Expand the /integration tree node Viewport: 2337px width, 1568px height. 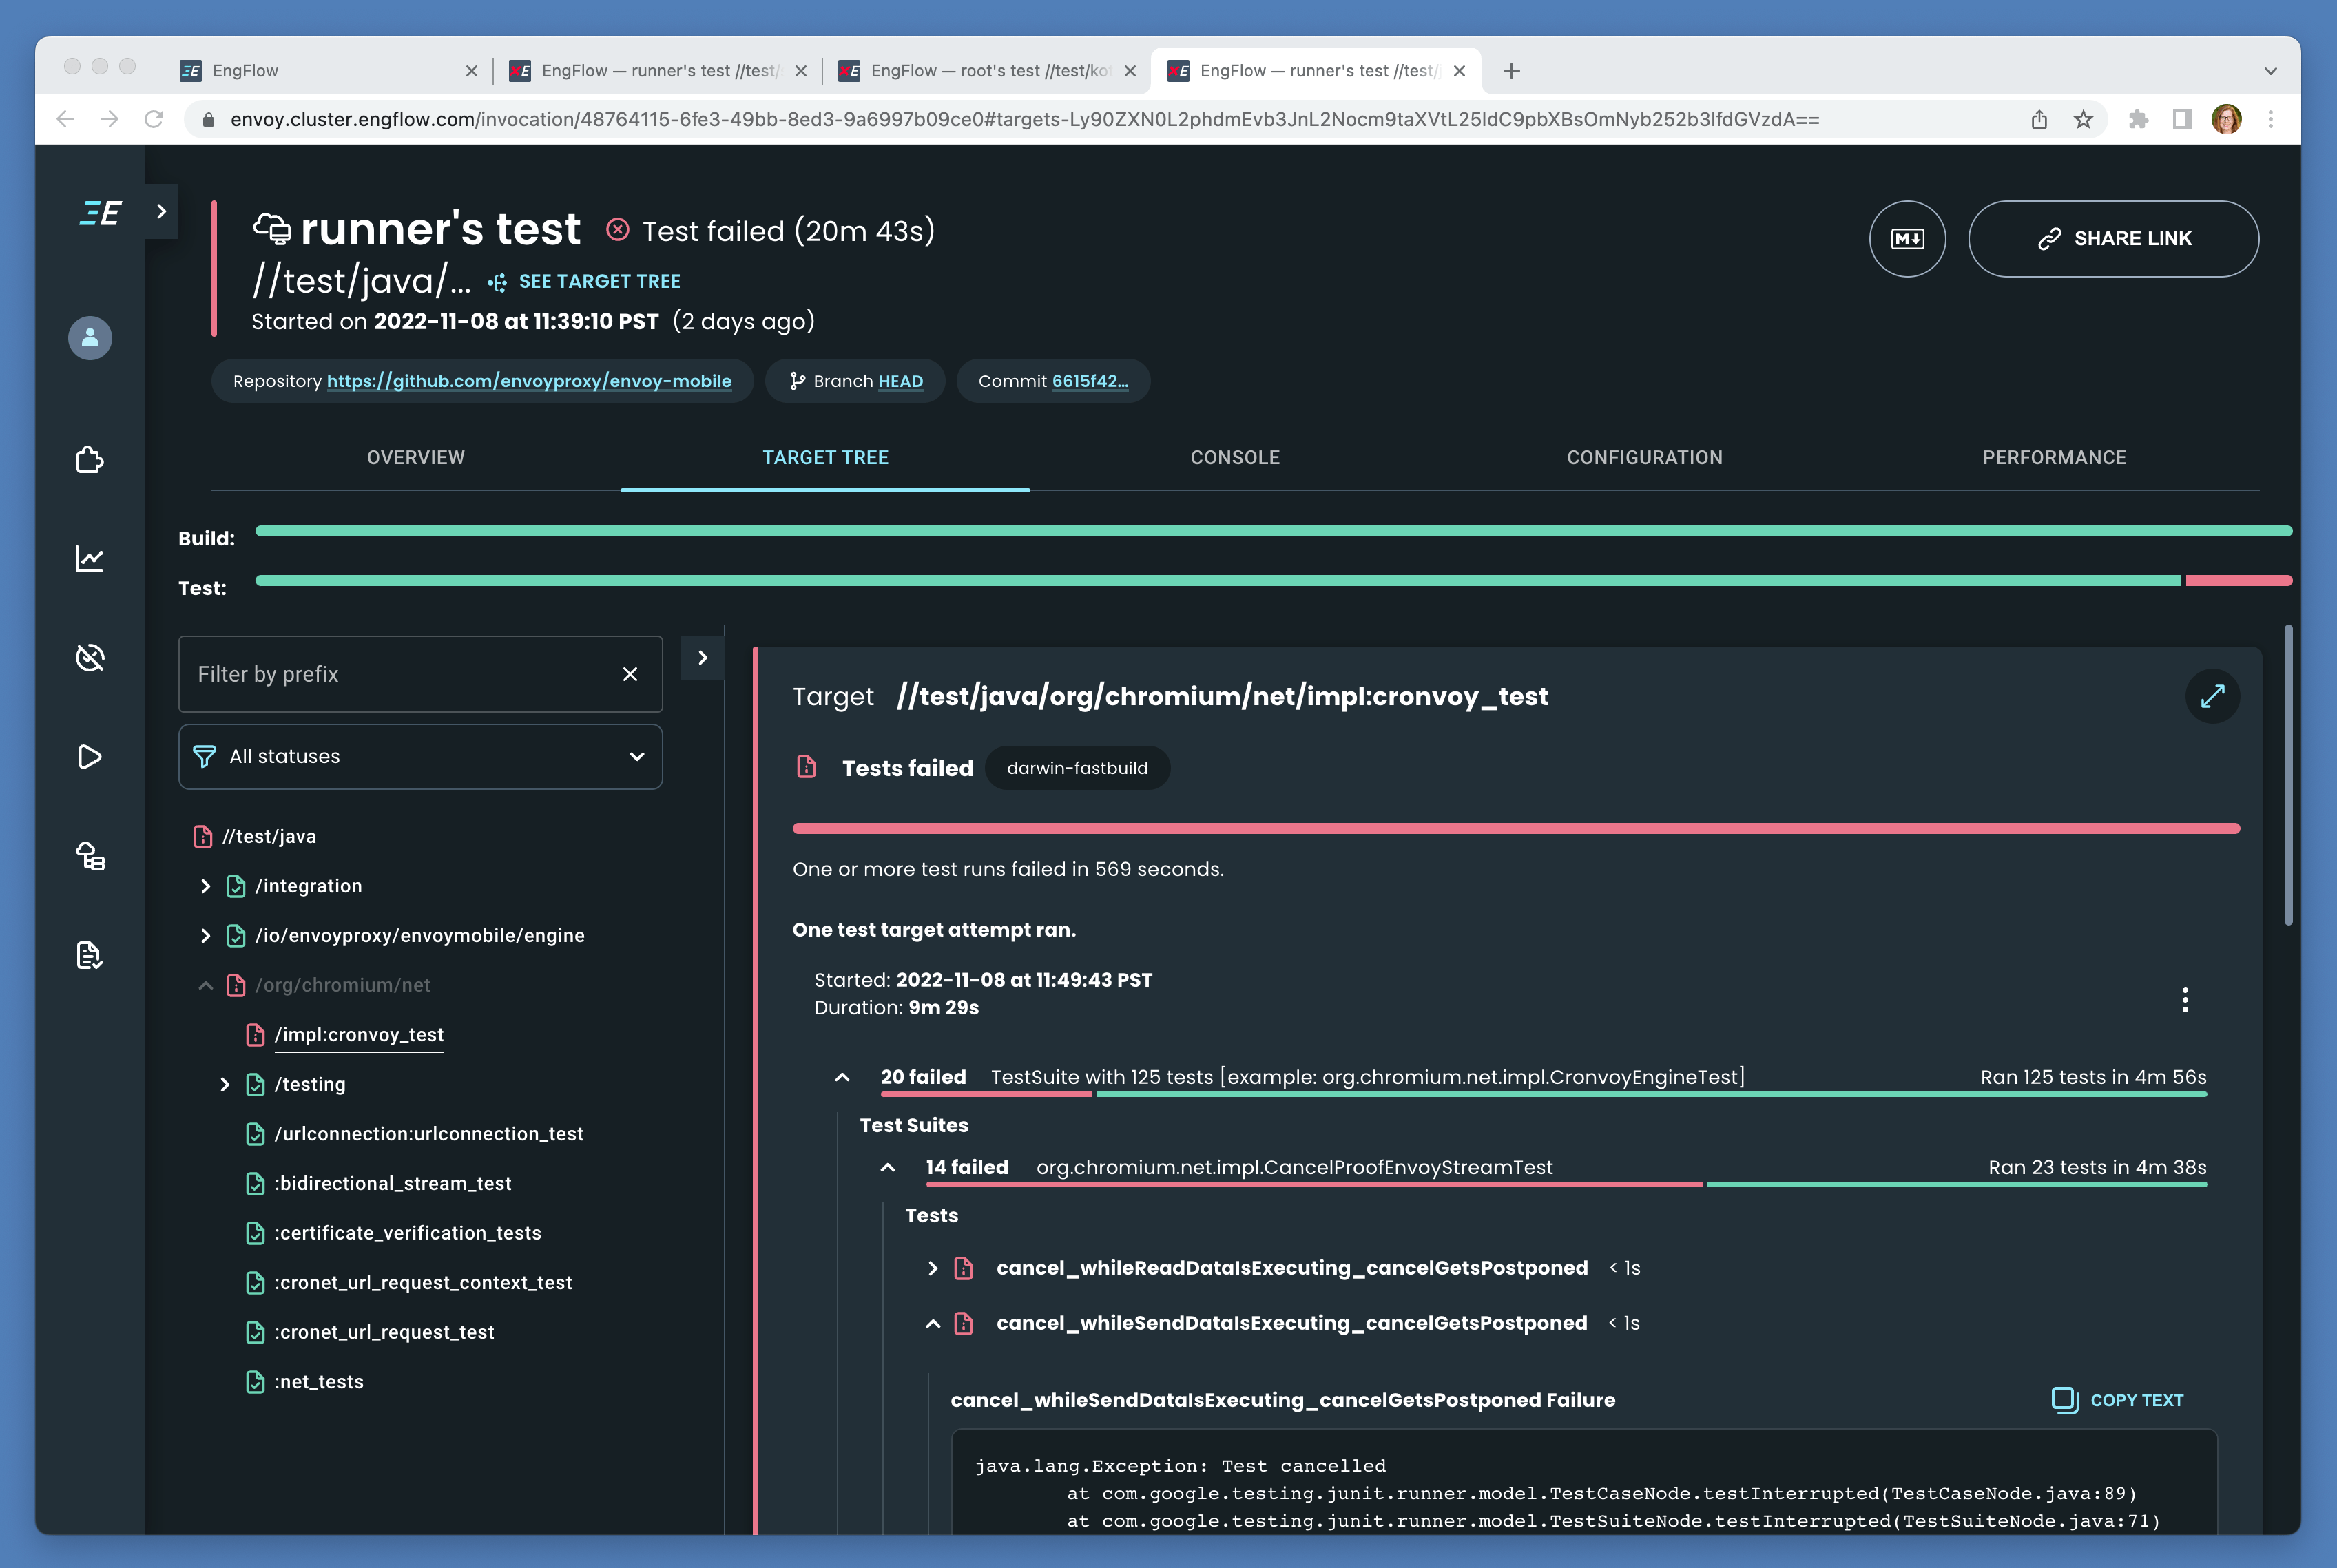coord(205,886)
